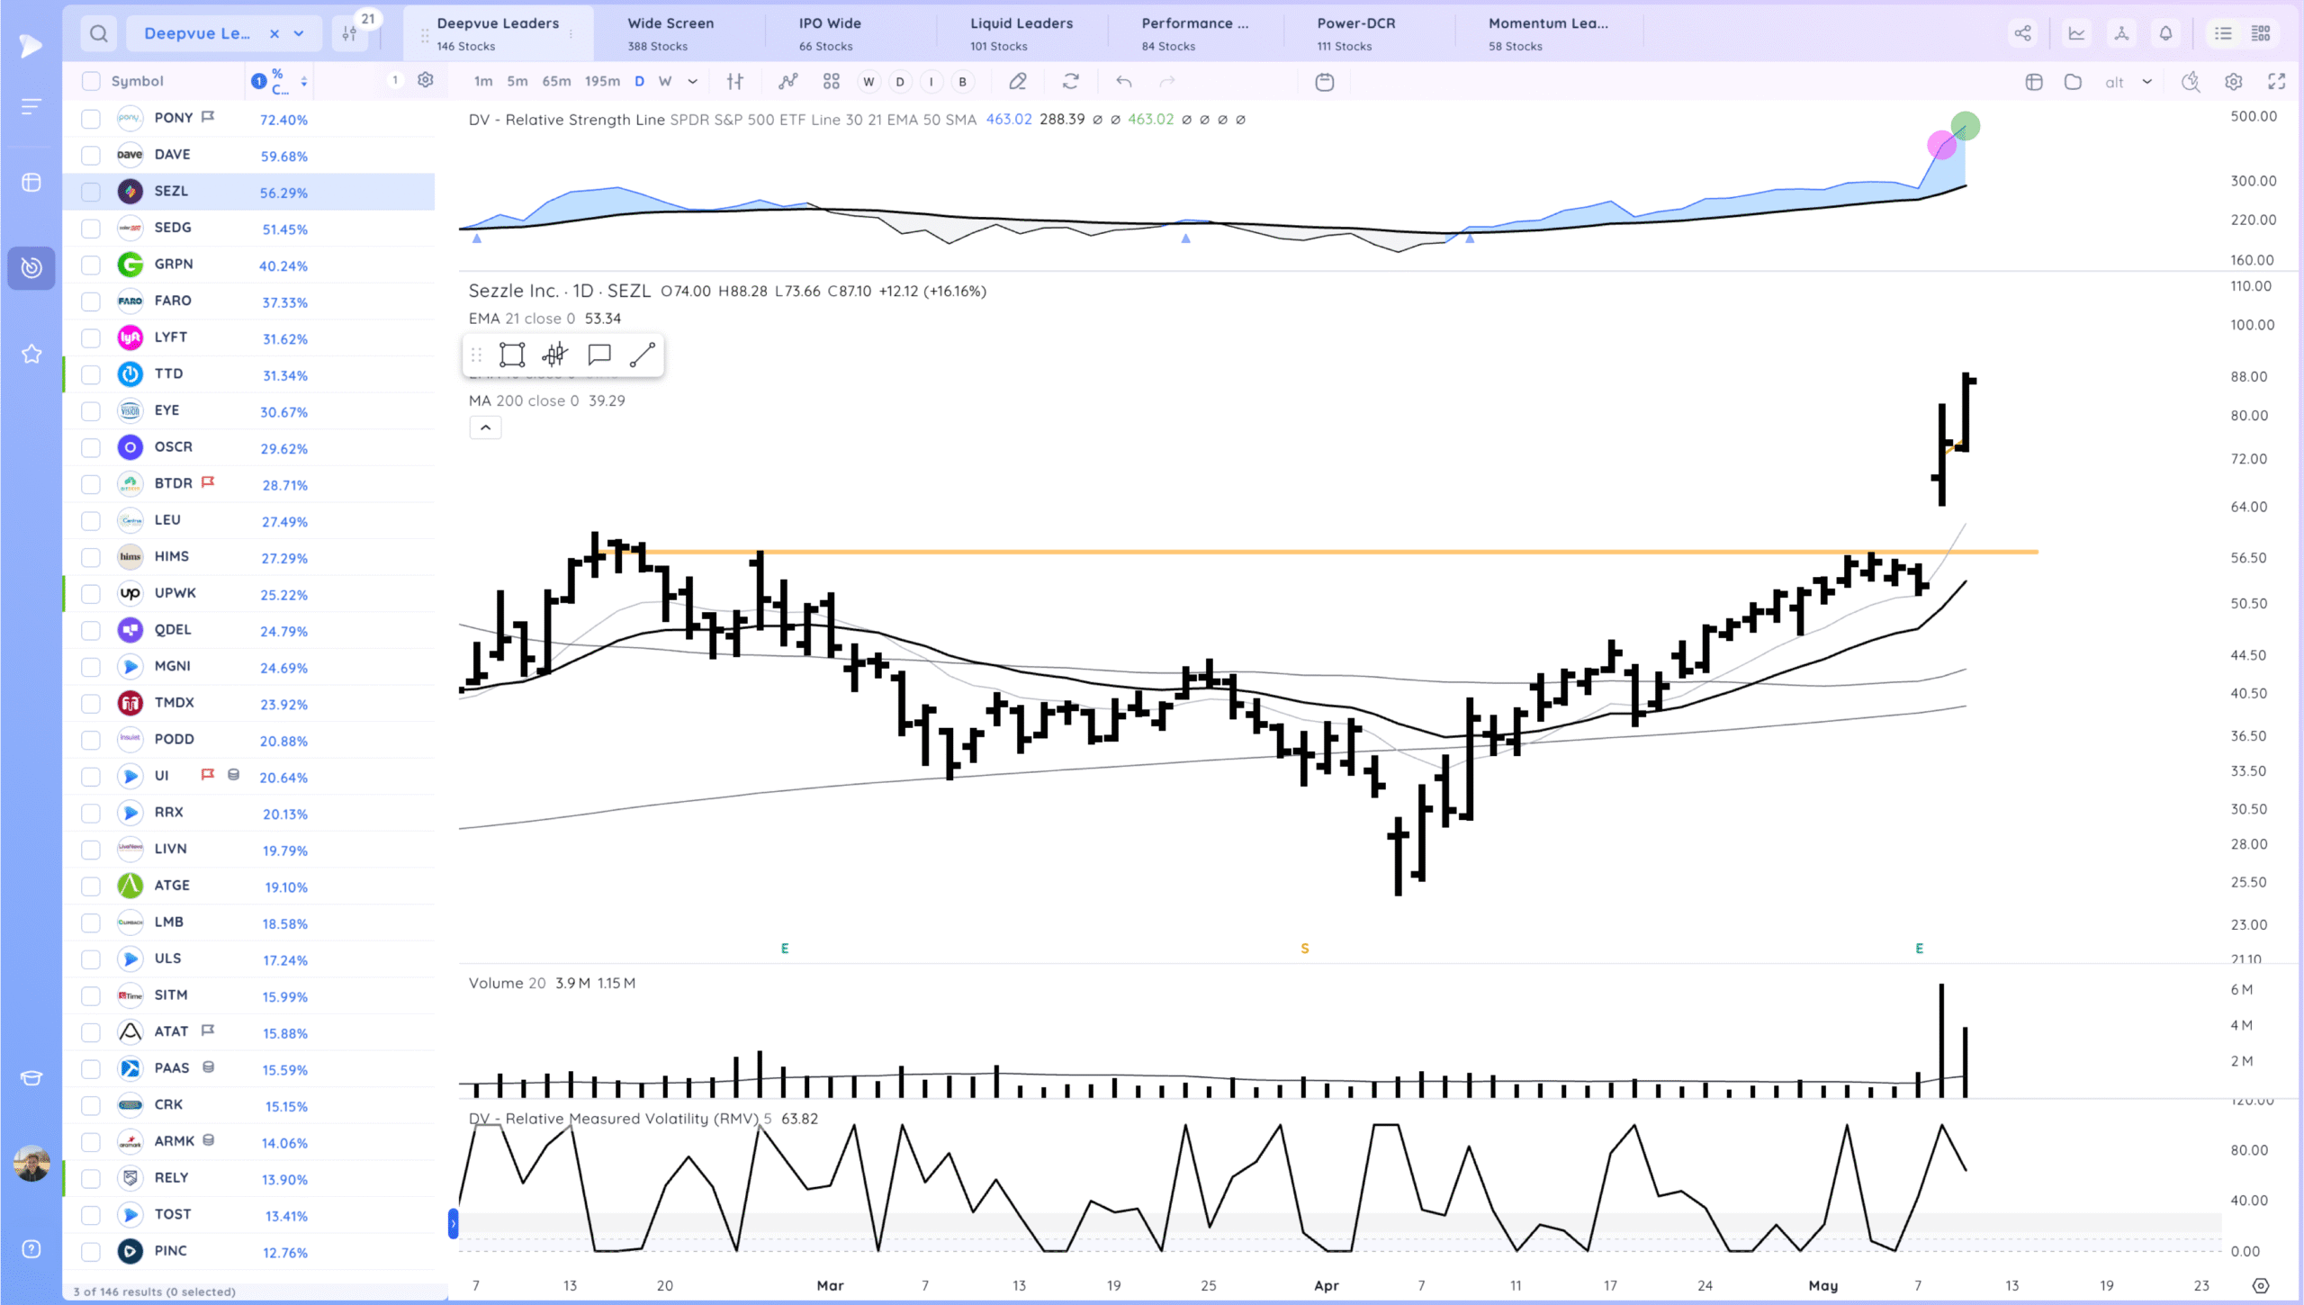Select the candlestick measure tool in drawing bar
The height and width of the screenshot is (1305, 2304).
click(555, 355)
